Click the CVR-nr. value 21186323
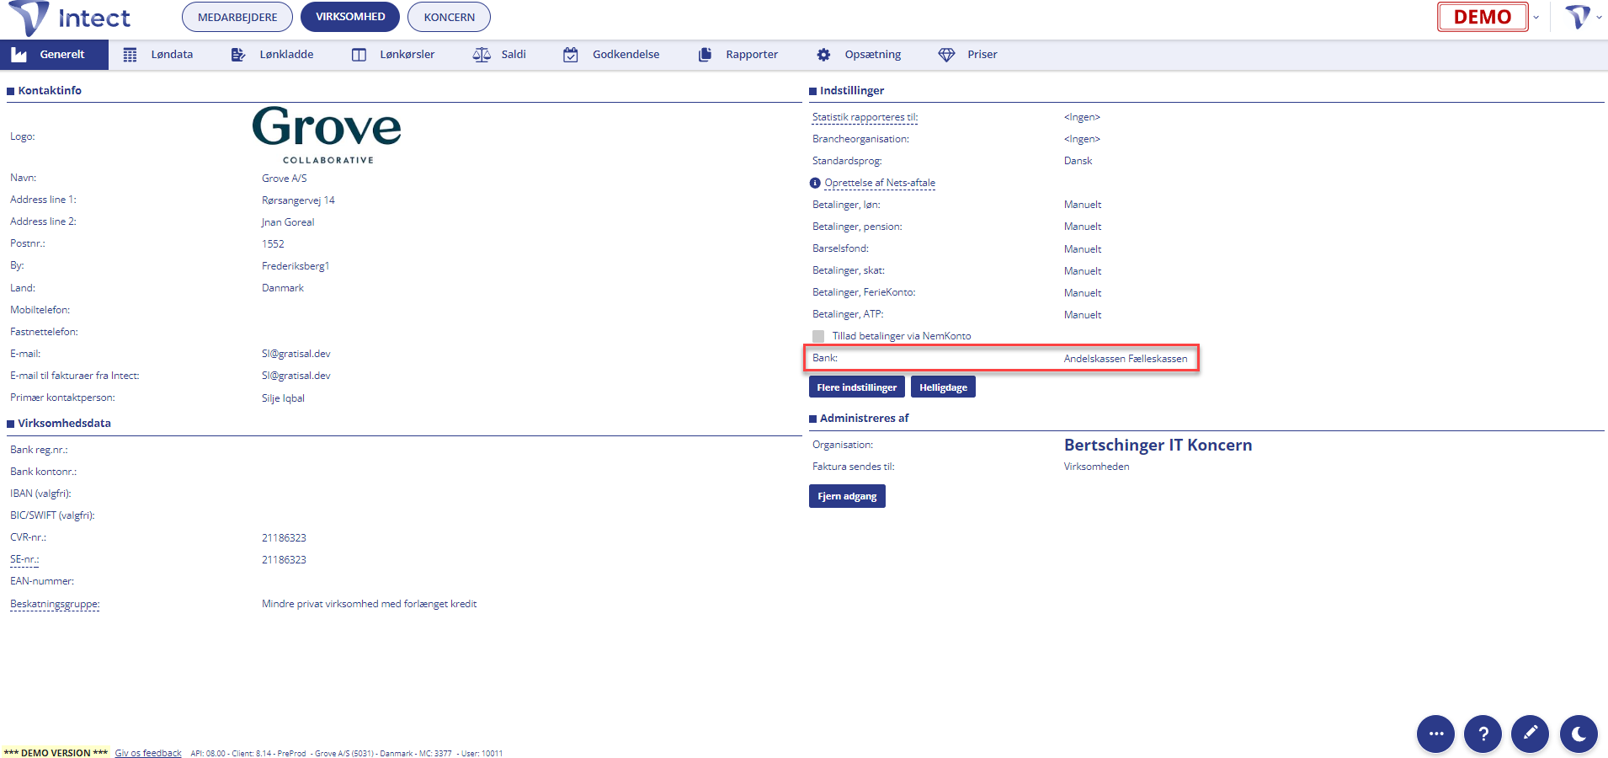This screenshot has height=758, width=1608. click(284, 537)
